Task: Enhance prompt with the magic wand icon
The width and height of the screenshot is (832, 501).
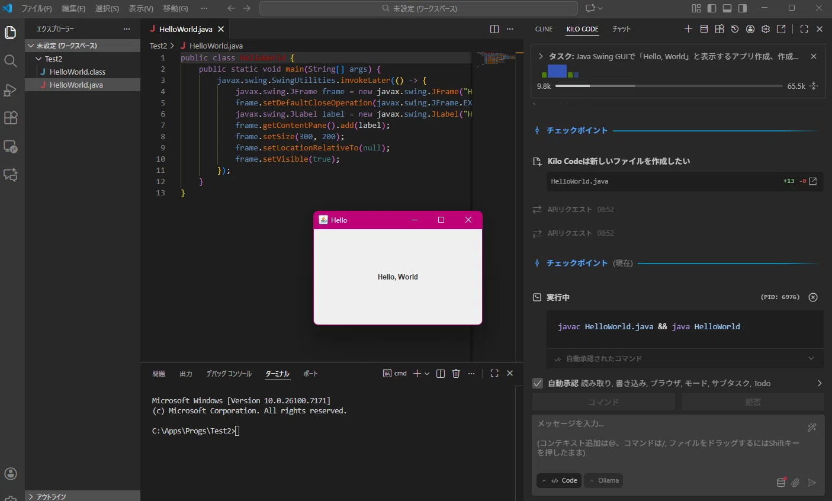Action: coord(812,427)
